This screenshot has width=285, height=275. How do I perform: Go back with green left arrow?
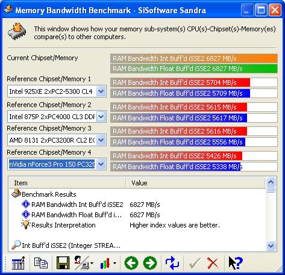pos(131,263)
